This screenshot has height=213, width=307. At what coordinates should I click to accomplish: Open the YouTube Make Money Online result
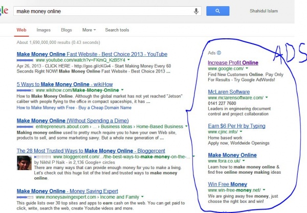click(x=92, y=54)
